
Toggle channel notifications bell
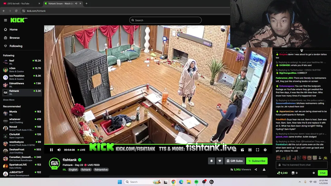point(212,161)
